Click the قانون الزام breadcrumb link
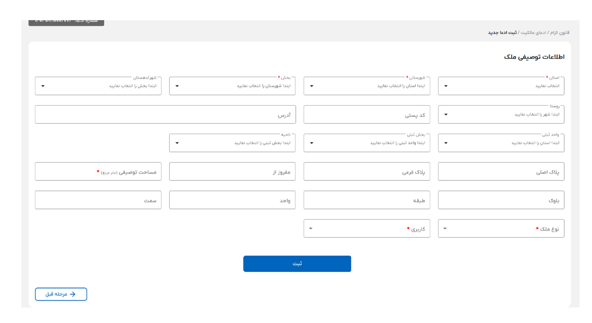The height and width of the screenshot is (323, 592). (x=560, y=33)
